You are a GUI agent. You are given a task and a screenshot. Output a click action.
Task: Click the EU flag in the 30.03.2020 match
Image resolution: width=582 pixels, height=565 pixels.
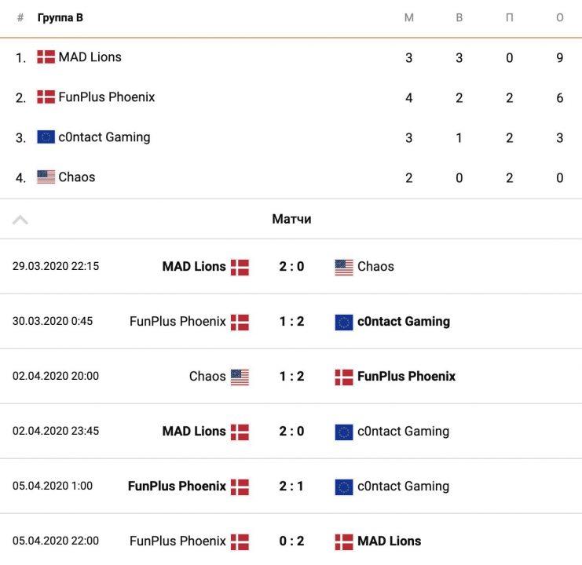click(x=344, y=322)
